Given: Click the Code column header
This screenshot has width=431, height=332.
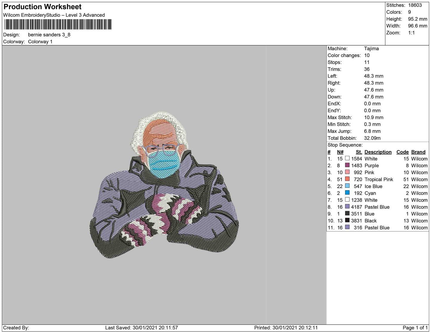Looking at the screenshot, I should pyautogui.click(x=402, y=152).
